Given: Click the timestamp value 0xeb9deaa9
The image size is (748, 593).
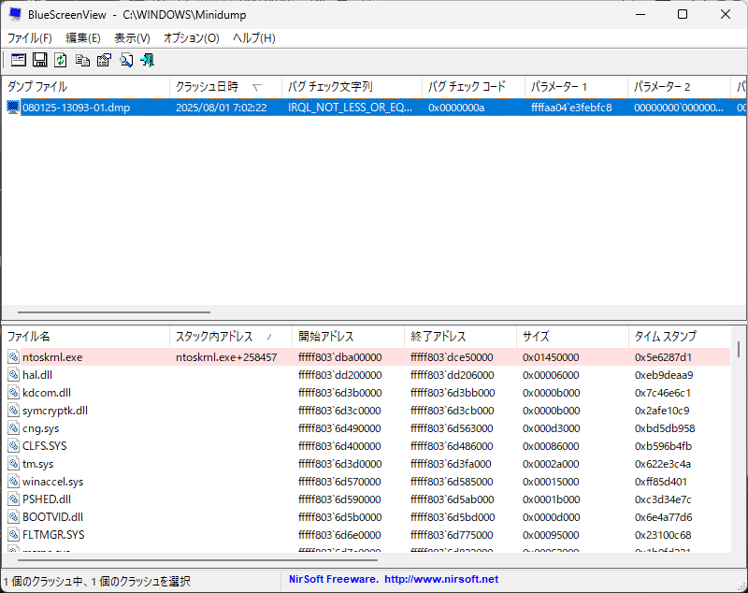Looking at the screenshot, I should 664,375.
